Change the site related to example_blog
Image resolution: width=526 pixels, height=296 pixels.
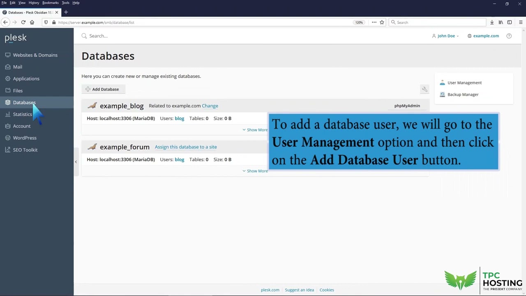point(210,106)
